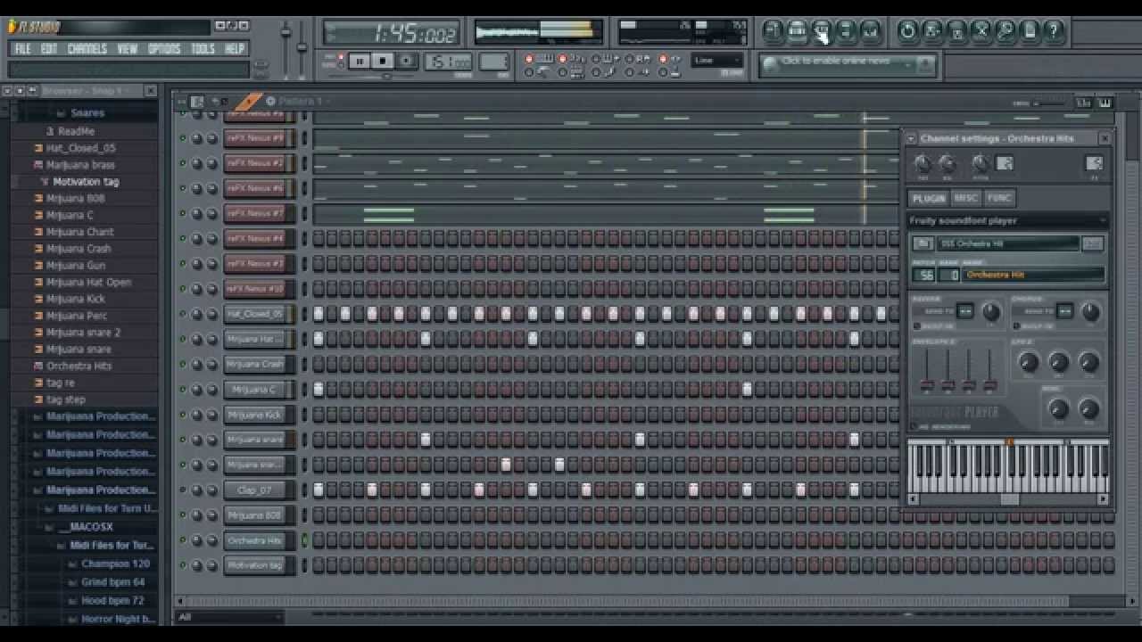The image size is (1142, 642).
Task: Mute the Orchestra Hits channel green LED
Action: click(x=183, y=540)
